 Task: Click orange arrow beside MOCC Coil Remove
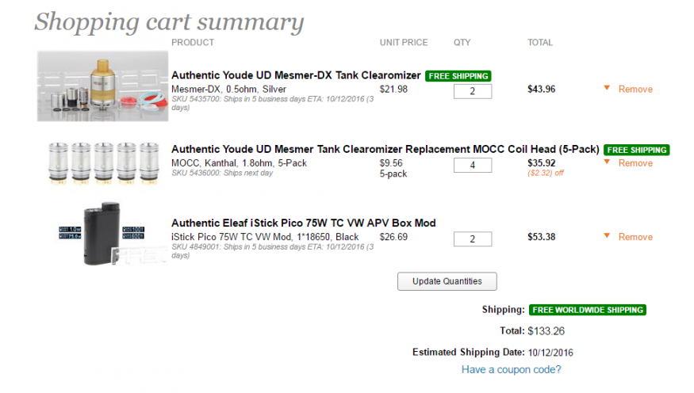click(607, 162)
